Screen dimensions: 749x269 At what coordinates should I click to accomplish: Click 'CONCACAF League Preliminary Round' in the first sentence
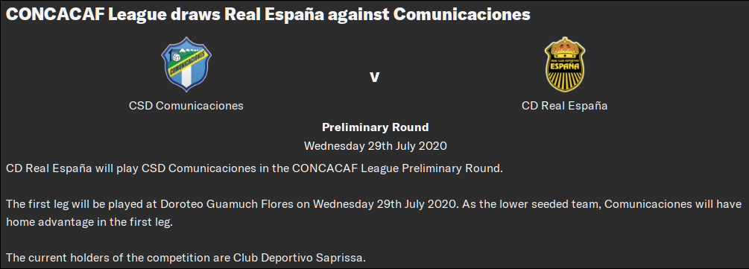tap(396, 168)
